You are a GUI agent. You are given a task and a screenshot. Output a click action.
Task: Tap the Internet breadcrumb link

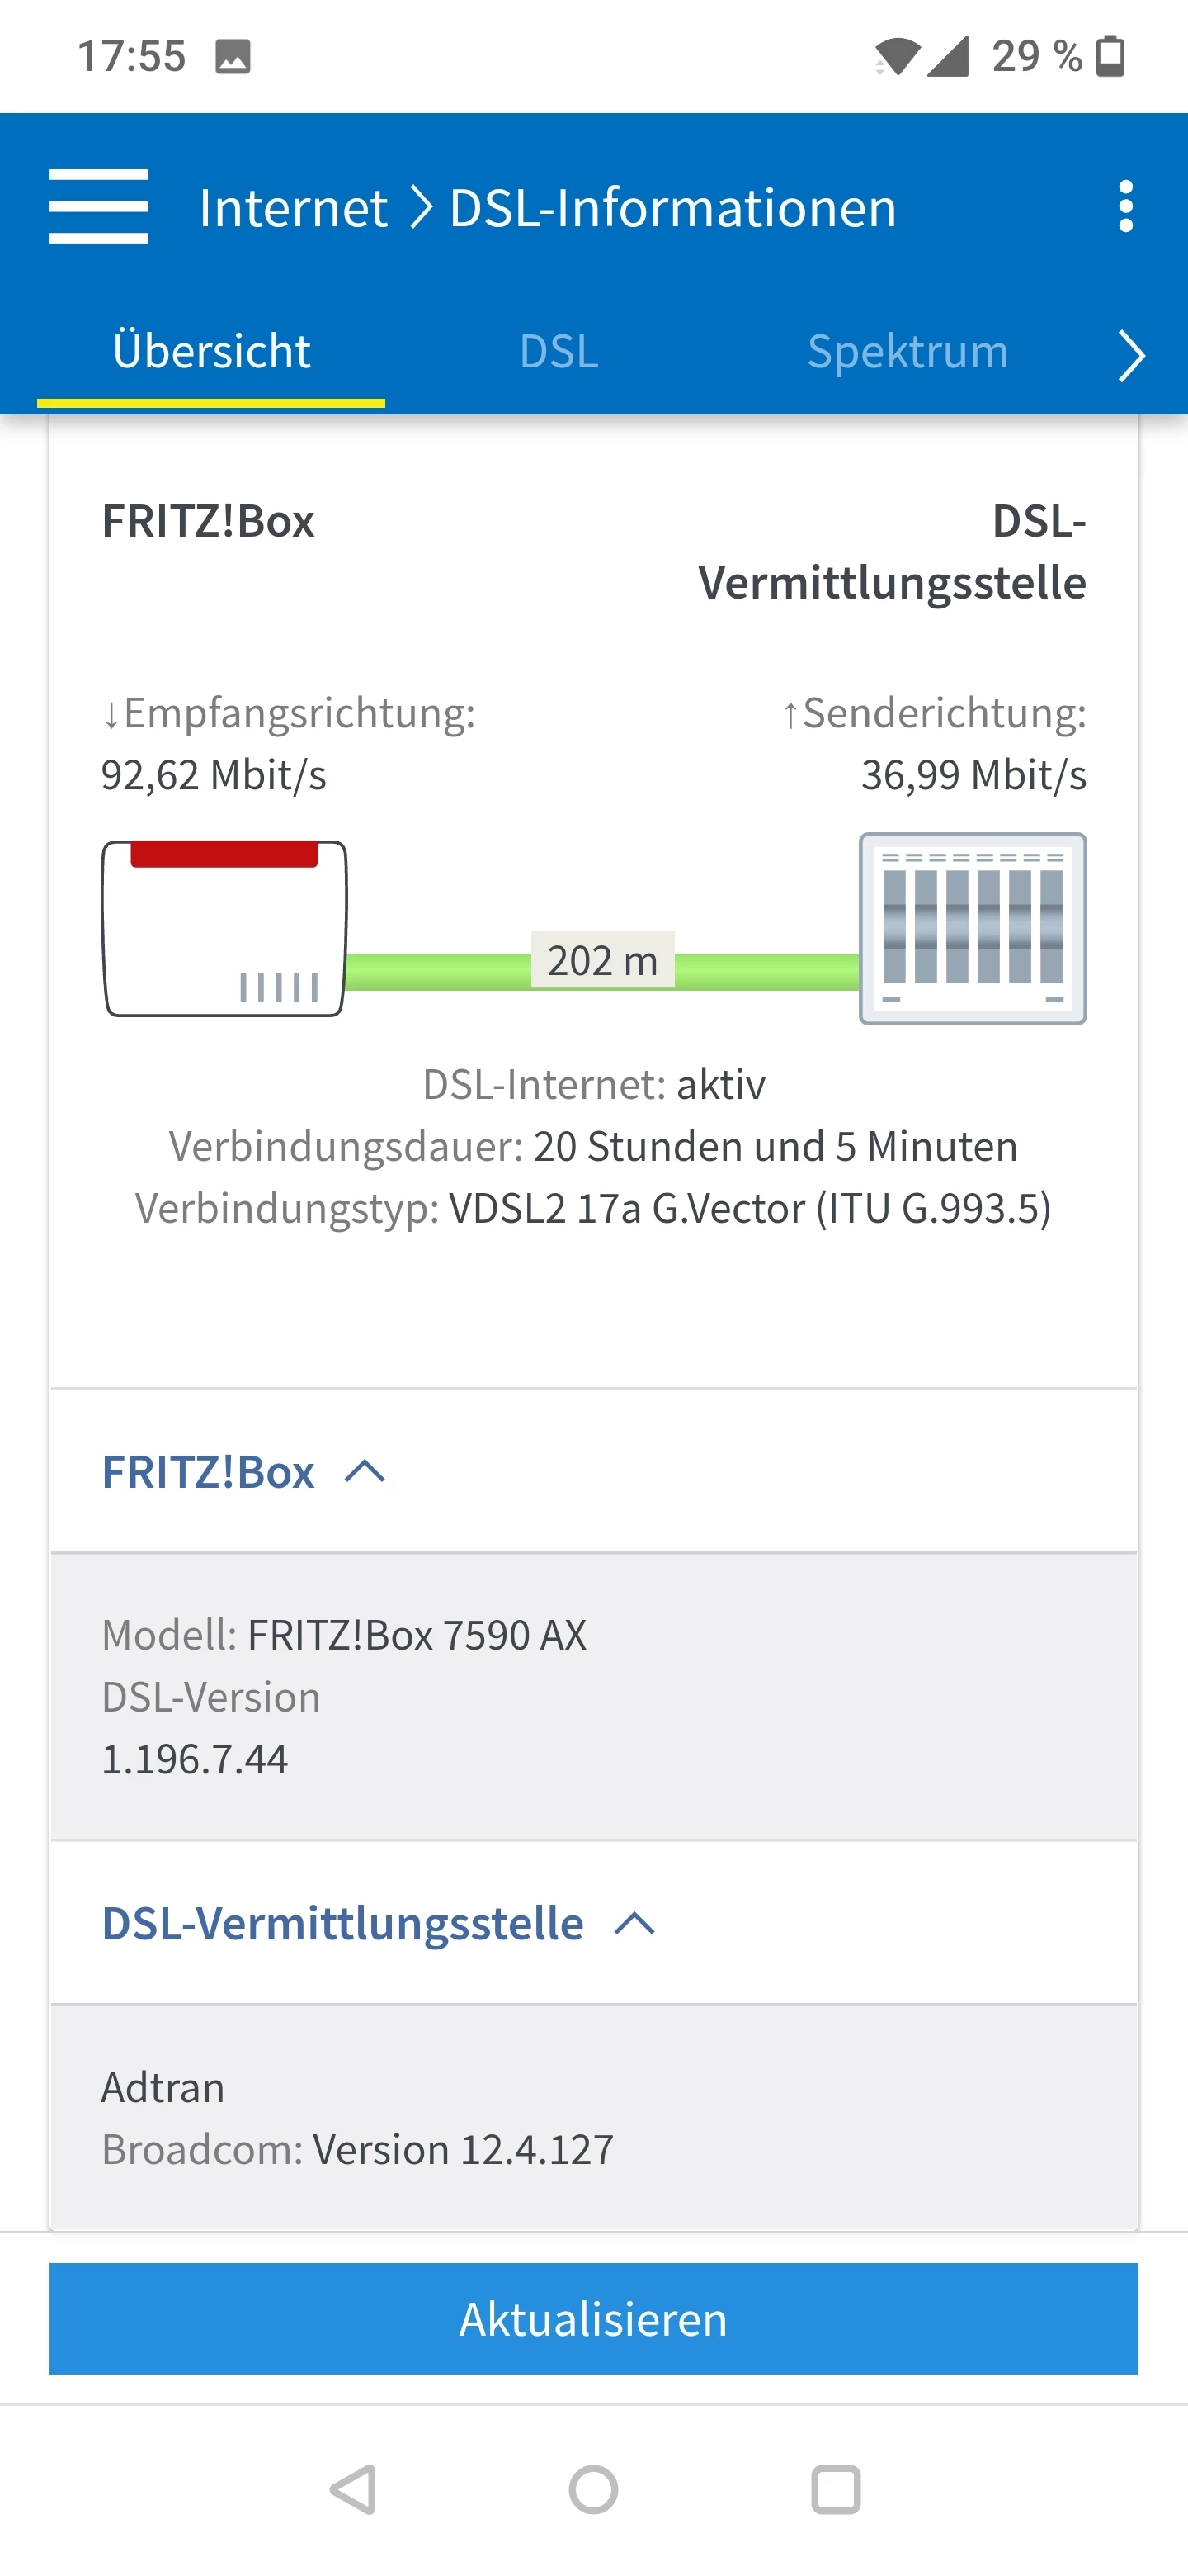[293, 208]
